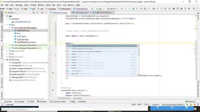The width and height of the screenshot is (200, 112).
Task: Open the Refactor menu
Action: 41,5
